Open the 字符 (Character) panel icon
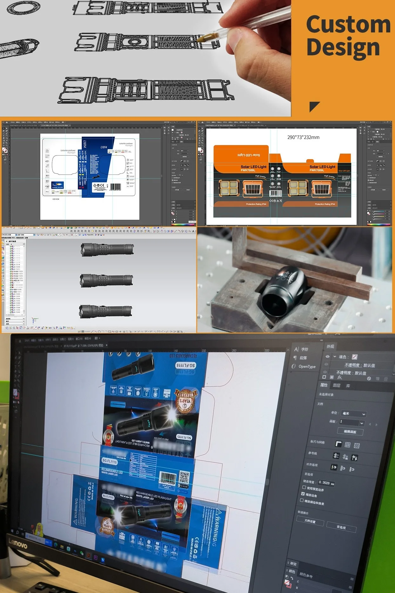 (x=296, y=349)
